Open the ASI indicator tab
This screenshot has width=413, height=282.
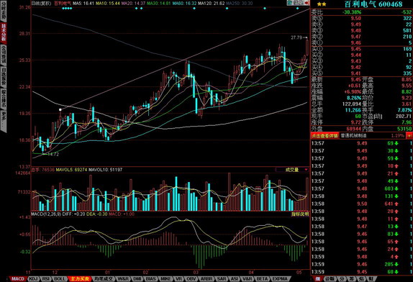[x=234, y=278]
